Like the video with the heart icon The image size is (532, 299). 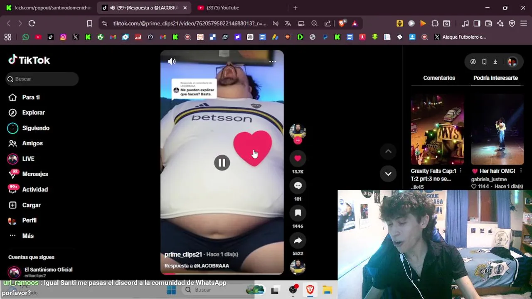click(298, 158)
